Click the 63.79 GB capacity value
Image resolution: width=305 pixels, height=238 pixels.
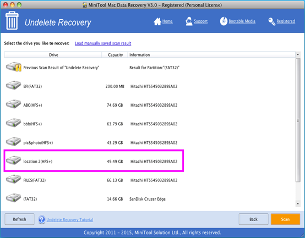pos(115,124)
